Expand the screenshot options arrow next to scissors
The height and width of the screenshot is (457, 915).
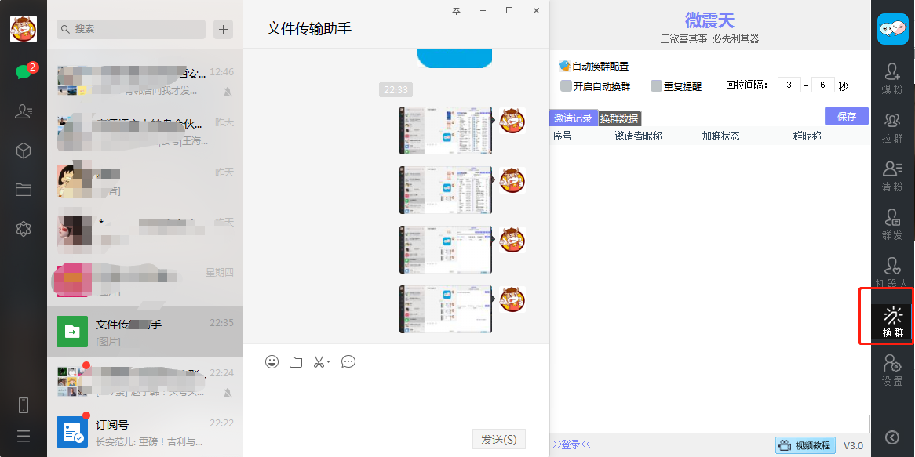click(329, 362)
